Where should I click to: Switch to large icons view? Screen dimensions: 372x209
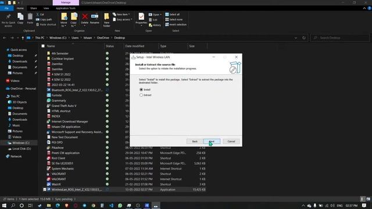(368, 199)
